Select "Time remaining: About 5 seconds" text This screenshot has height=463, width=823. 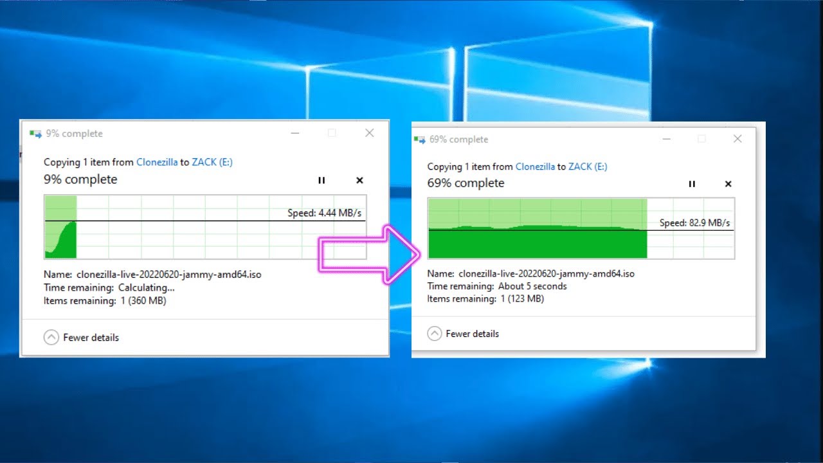pos(497,286)
